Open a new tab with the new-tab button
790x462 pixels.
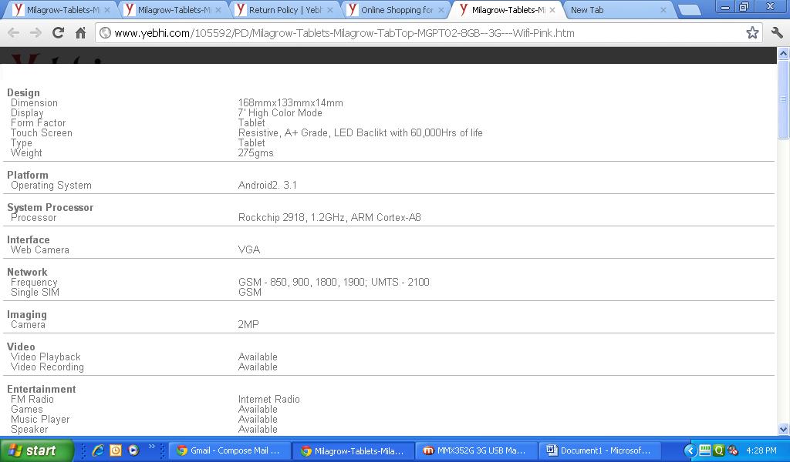[x=689, y=10]
